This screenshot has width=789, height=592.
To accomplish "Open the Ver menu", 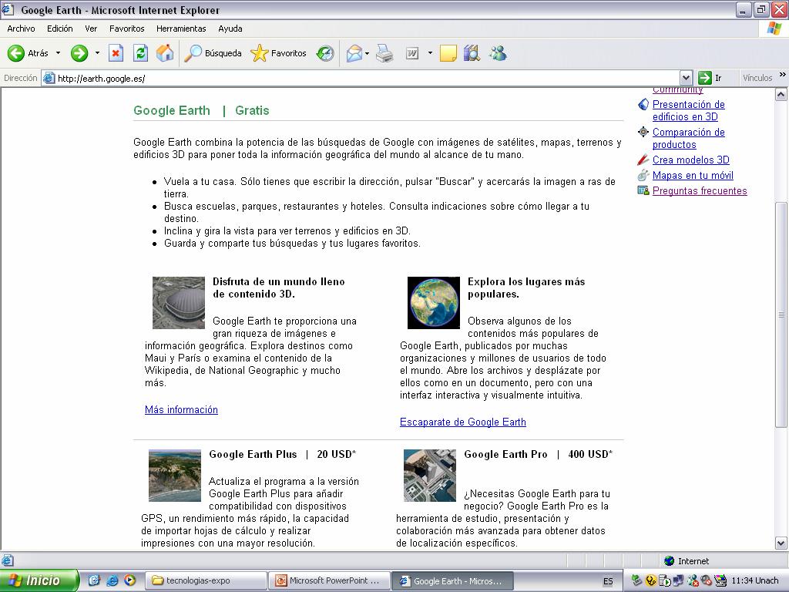I will pyautogui.click(x=91, y=29).
